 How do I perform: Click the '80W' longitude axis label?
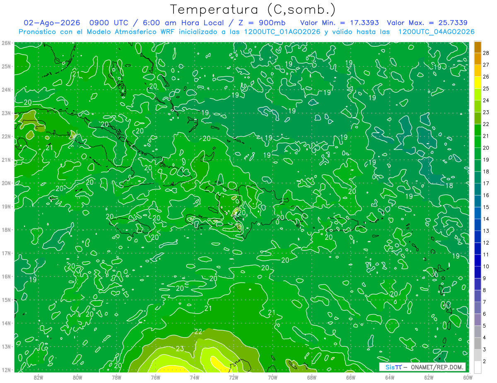77,377
